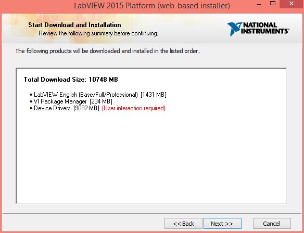Select the VI Package Manager entry
Image resolution: width=304 pixels, height=233 pixels.
[71, 101]
